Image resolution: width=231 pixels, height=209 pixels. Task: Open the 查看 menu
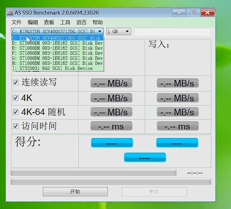pos(49,22)
